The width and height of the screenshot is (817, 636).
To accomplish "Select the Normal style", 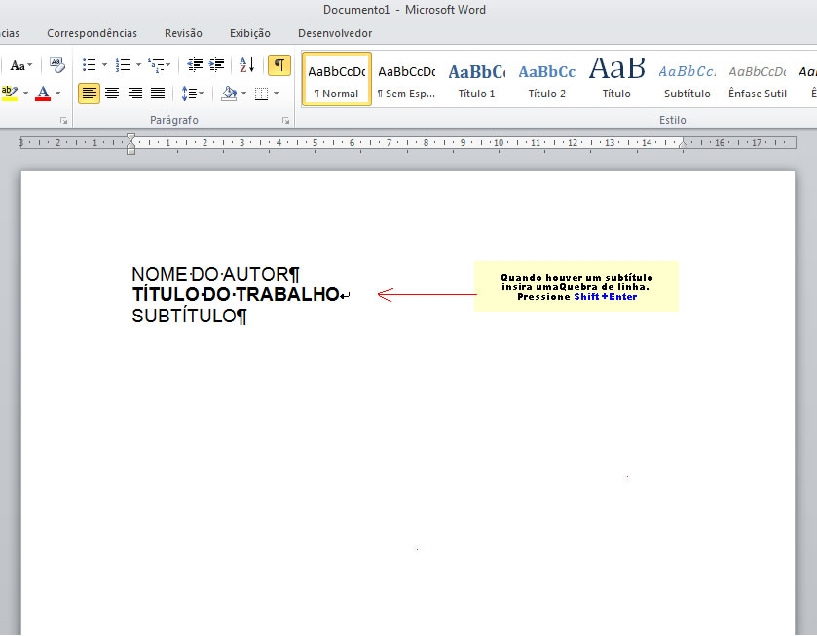I will click(x=337, y=79).
